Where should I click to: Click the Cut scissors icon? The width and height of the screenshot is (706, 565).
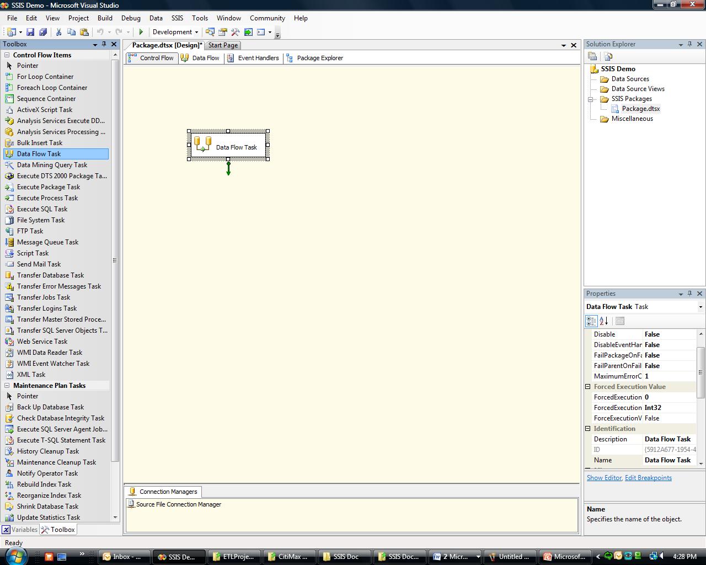tap(58, 32)
